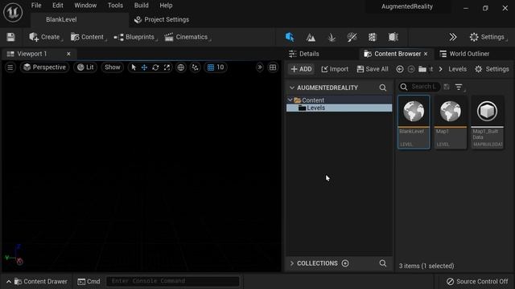Image resolution: width=515 pixels, height=289 pixels.
Task: Select the BlankLevel asset thumbnail
Action: point(414,122)
